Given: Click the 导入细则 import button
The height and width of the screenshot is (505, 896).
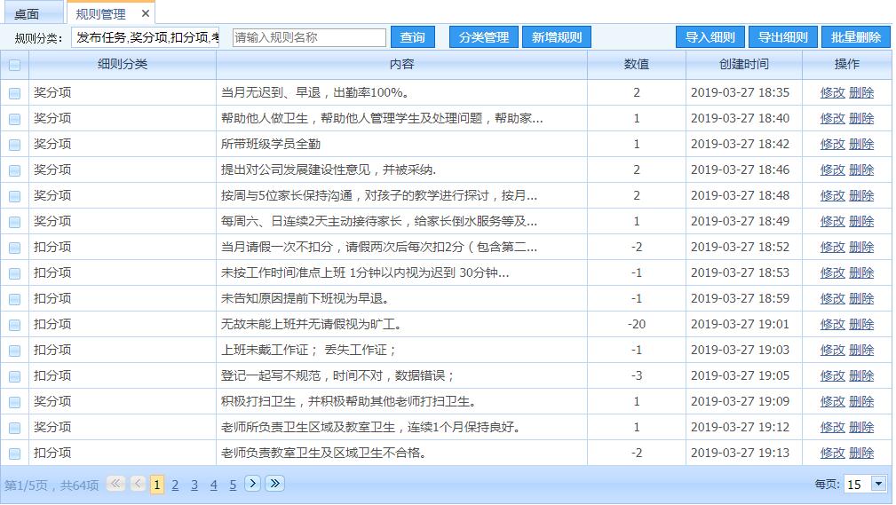Looking at the screenshot, I should [710, 37].
